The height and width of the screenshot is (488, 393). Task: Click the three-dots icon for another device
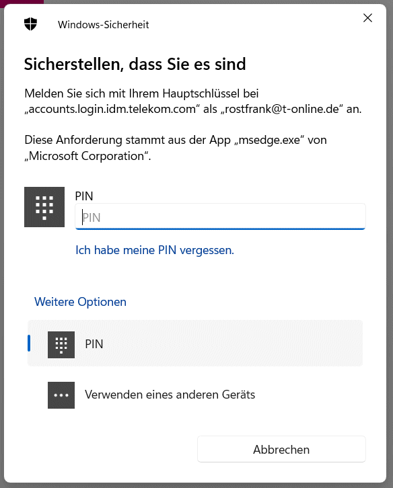click(x=61, y=395)
